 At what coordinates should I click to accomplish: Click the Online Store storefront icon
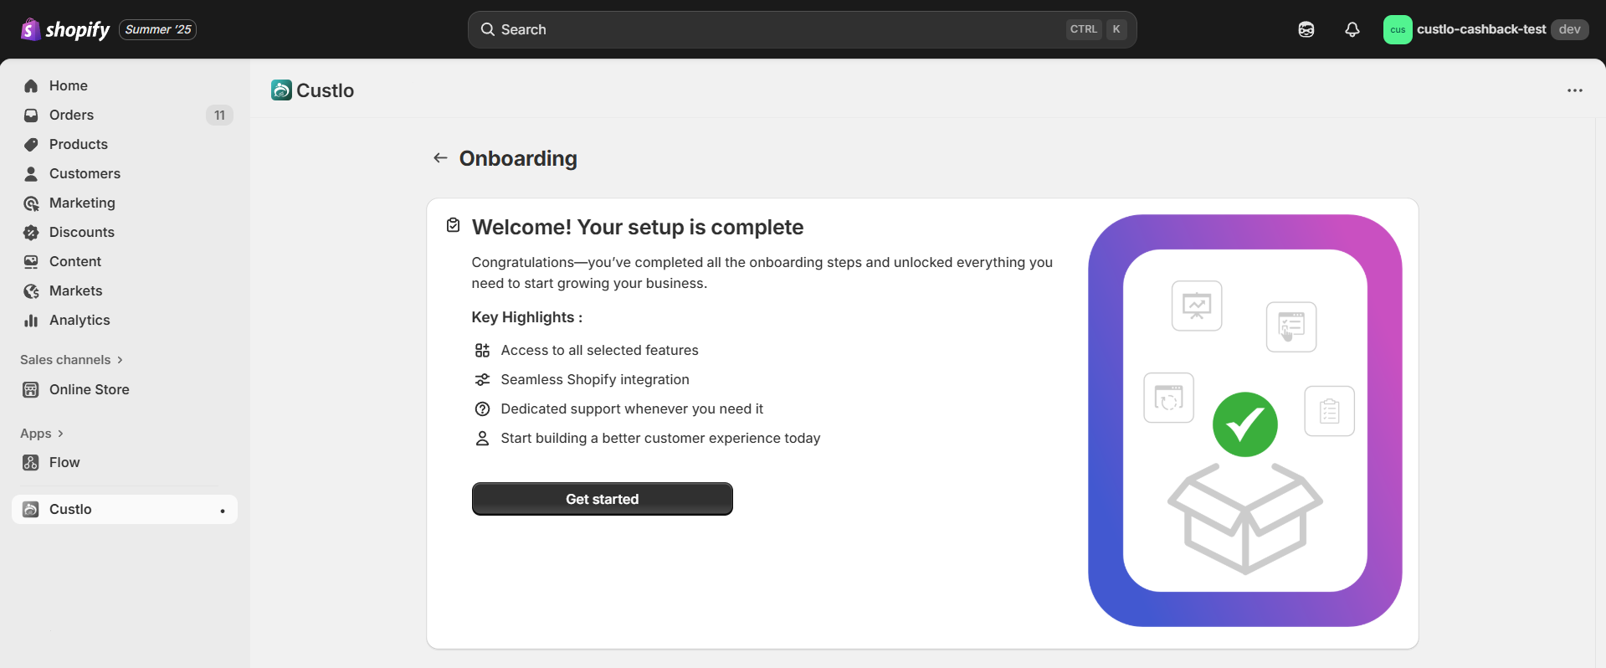click(x=31, y=389)
